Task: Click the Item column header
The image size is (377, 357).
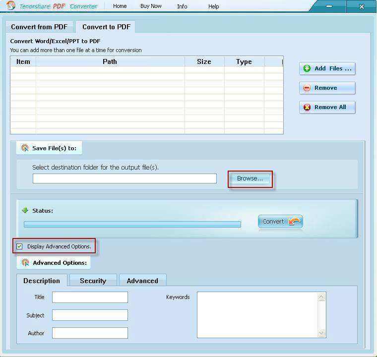Action: pyautogui.click(x=23, y=61)
